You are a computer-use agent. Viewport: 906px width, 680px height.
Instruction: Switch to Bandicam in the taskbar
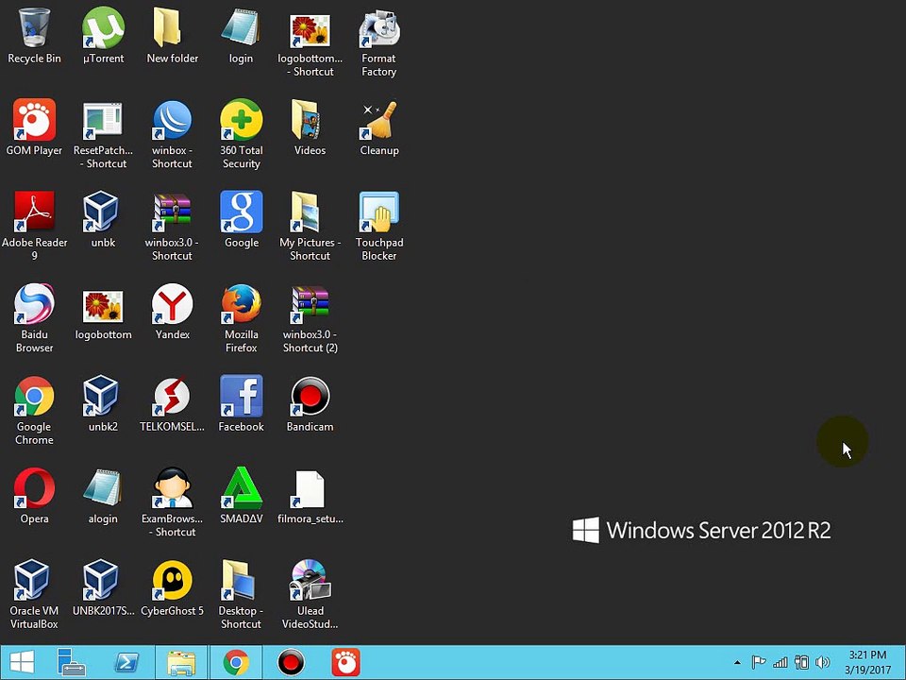coord(291,662)
